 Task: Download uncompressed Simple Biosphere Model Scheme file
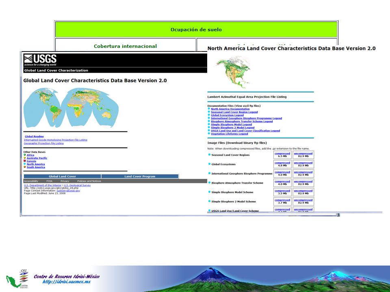[303, 191]
